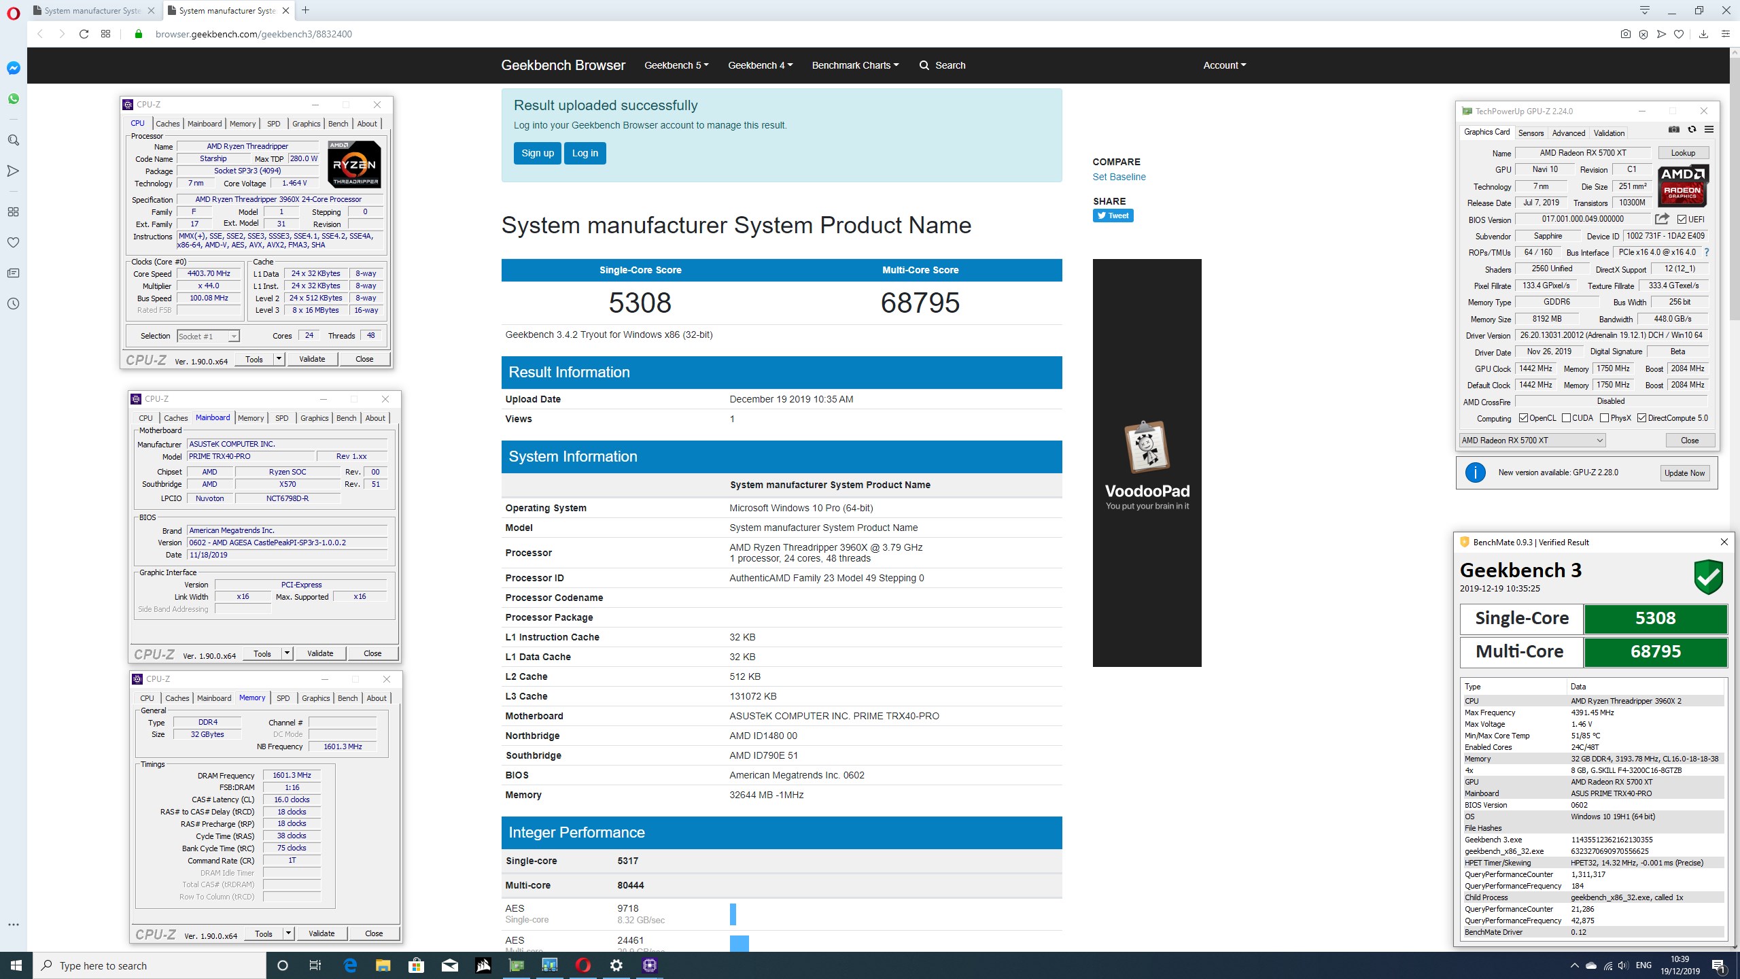Viewport: 1740px width, 979px height.
Task: Open the CPU-Z taskbar icon
Action: point(649,965)
